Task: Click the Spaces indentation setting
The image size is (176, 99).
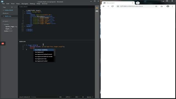Action: 90,97
